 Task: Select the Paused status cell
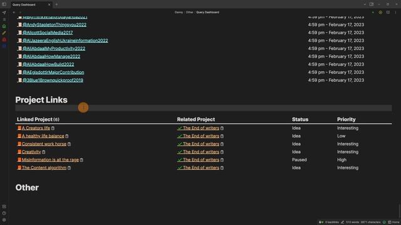pyautogui.click(x=299, y=160)
